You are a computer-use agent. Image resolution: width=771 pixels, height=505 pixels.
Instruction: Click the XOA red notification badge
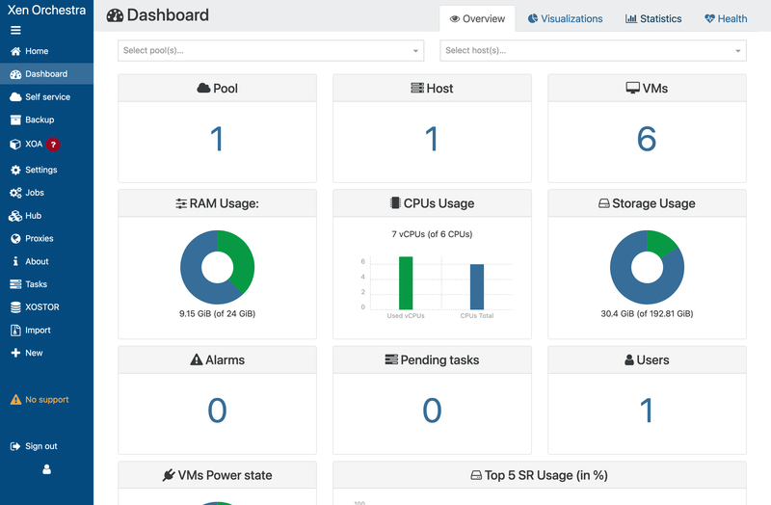[x=53, y=145]
